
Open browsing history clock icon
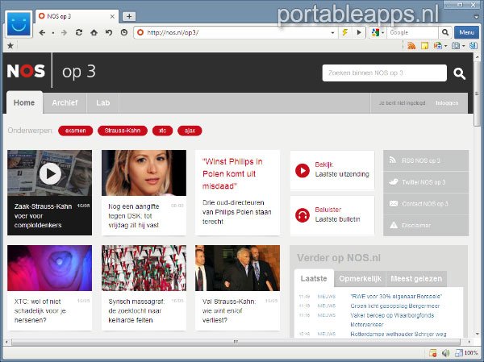pyautogui.click(x=124, y=32)
